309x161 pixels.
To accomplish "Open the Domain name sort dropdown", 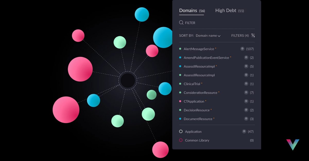I will pos(207,36).
